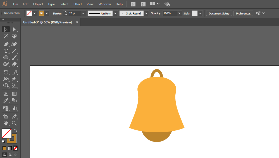
Task: Switch to Gradient paint mode
Action: (x=10, y=148)
